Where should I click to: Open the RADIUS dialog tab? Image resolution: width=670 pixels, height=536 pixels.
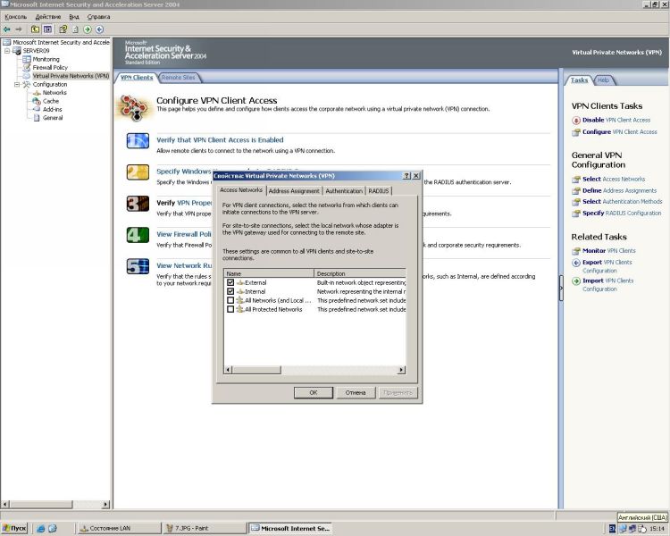click(379, 190)
